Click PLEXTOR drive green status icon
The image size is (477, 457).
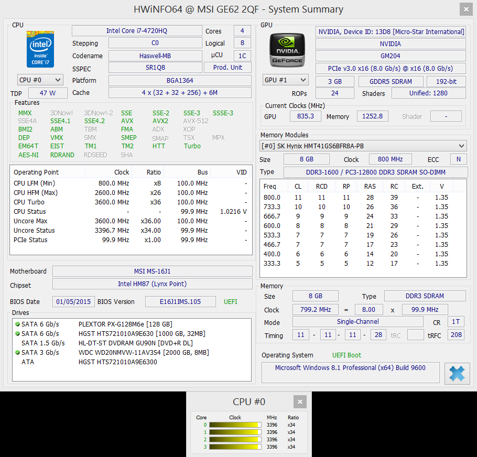[x=17, y=324]
